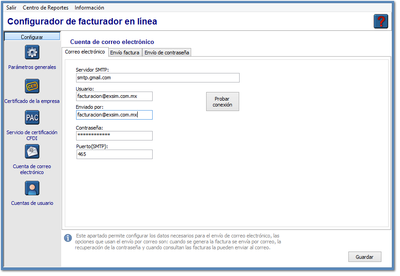Open the Salir menu
This screenshot has height=276, width=400.
point(11,8)
